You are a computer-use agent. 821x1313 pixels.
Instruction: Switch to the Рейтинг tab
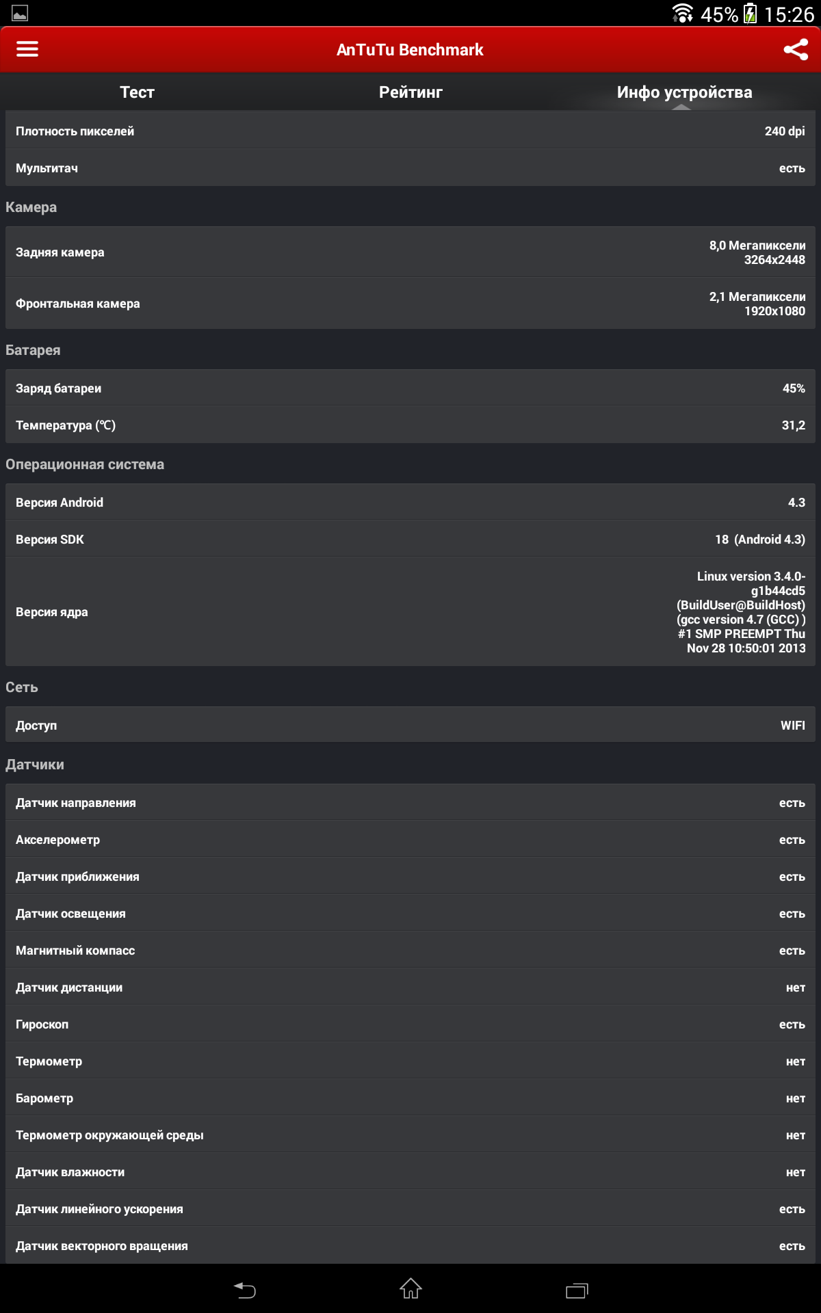(x=410, y=92)
